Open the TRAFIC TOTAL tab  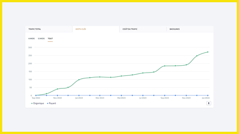coord(35,29)
